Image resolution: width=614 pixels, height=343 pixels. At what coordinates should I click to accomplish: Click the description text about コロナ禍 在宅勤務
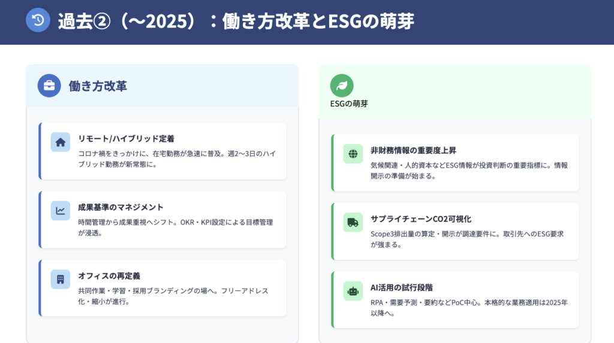(176, 159)
